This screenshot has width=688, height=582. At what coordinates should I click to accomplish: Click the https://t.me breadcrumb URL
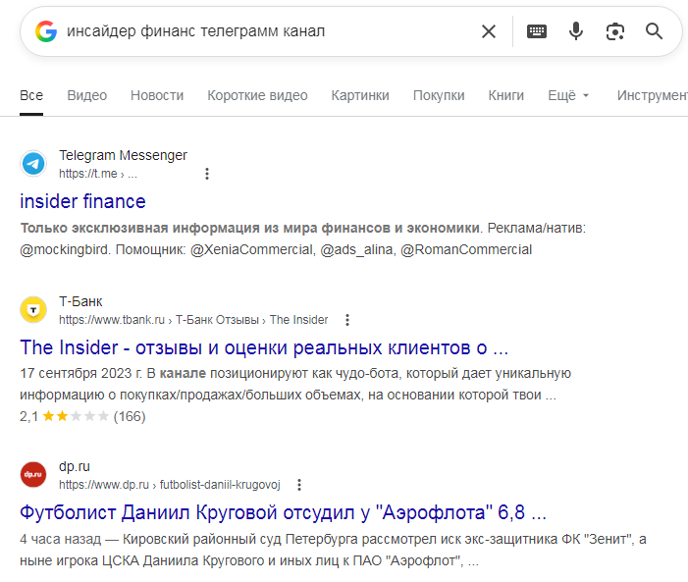pos(98,174)
